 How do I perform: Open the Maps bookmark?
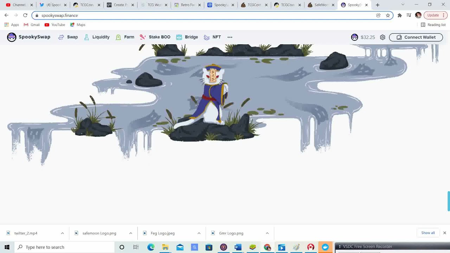pos(78,25)
